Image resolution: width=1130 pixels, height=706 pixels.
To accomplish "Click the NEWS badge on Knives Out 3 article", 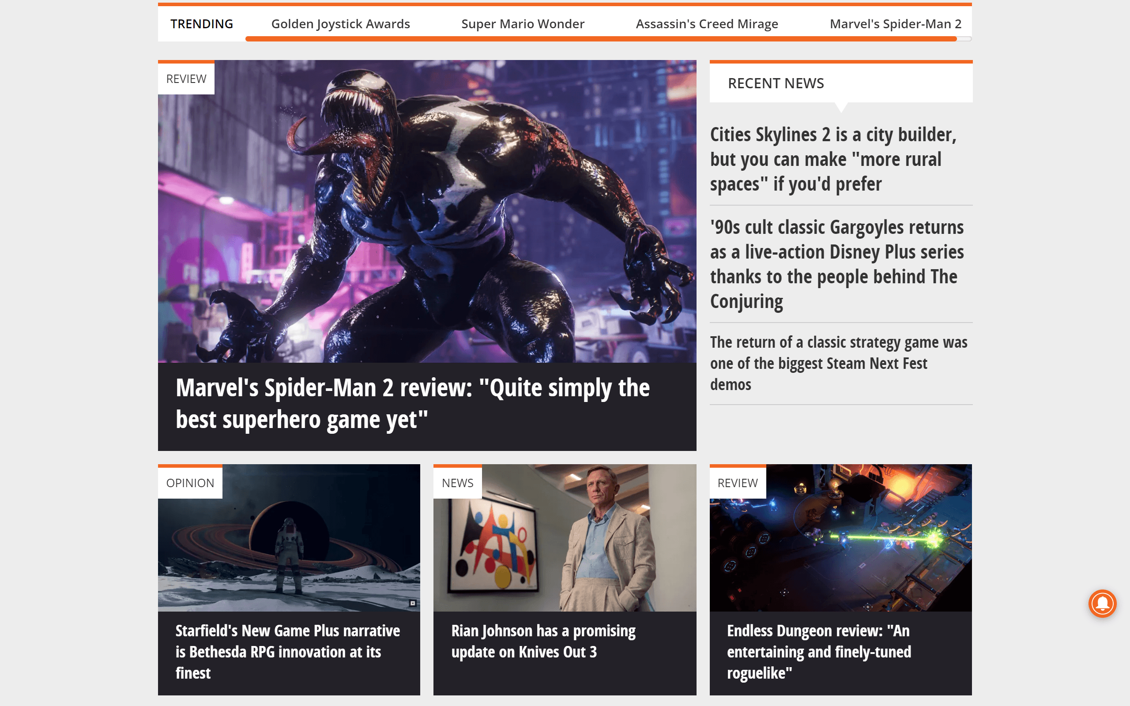I will (x=458, y=482).
